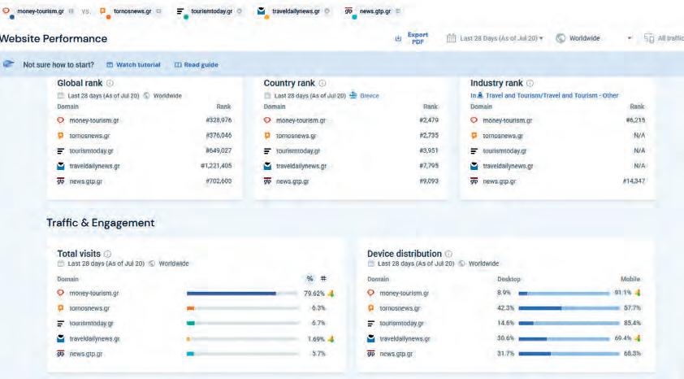Select tornosnews.gr in Global rank list
Screen dimensions: 684x379
point(89,136)
